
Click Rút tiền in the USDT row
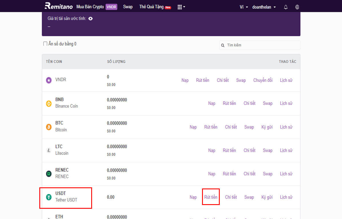tap(211, 197)
